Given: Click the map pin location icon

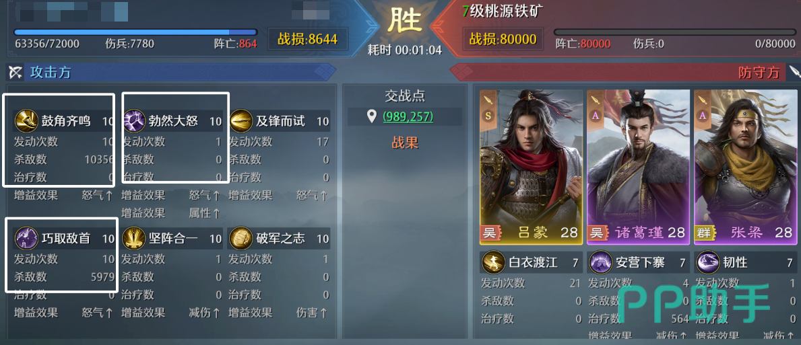Looking at the screenshot, I should (x=372, y=117).
